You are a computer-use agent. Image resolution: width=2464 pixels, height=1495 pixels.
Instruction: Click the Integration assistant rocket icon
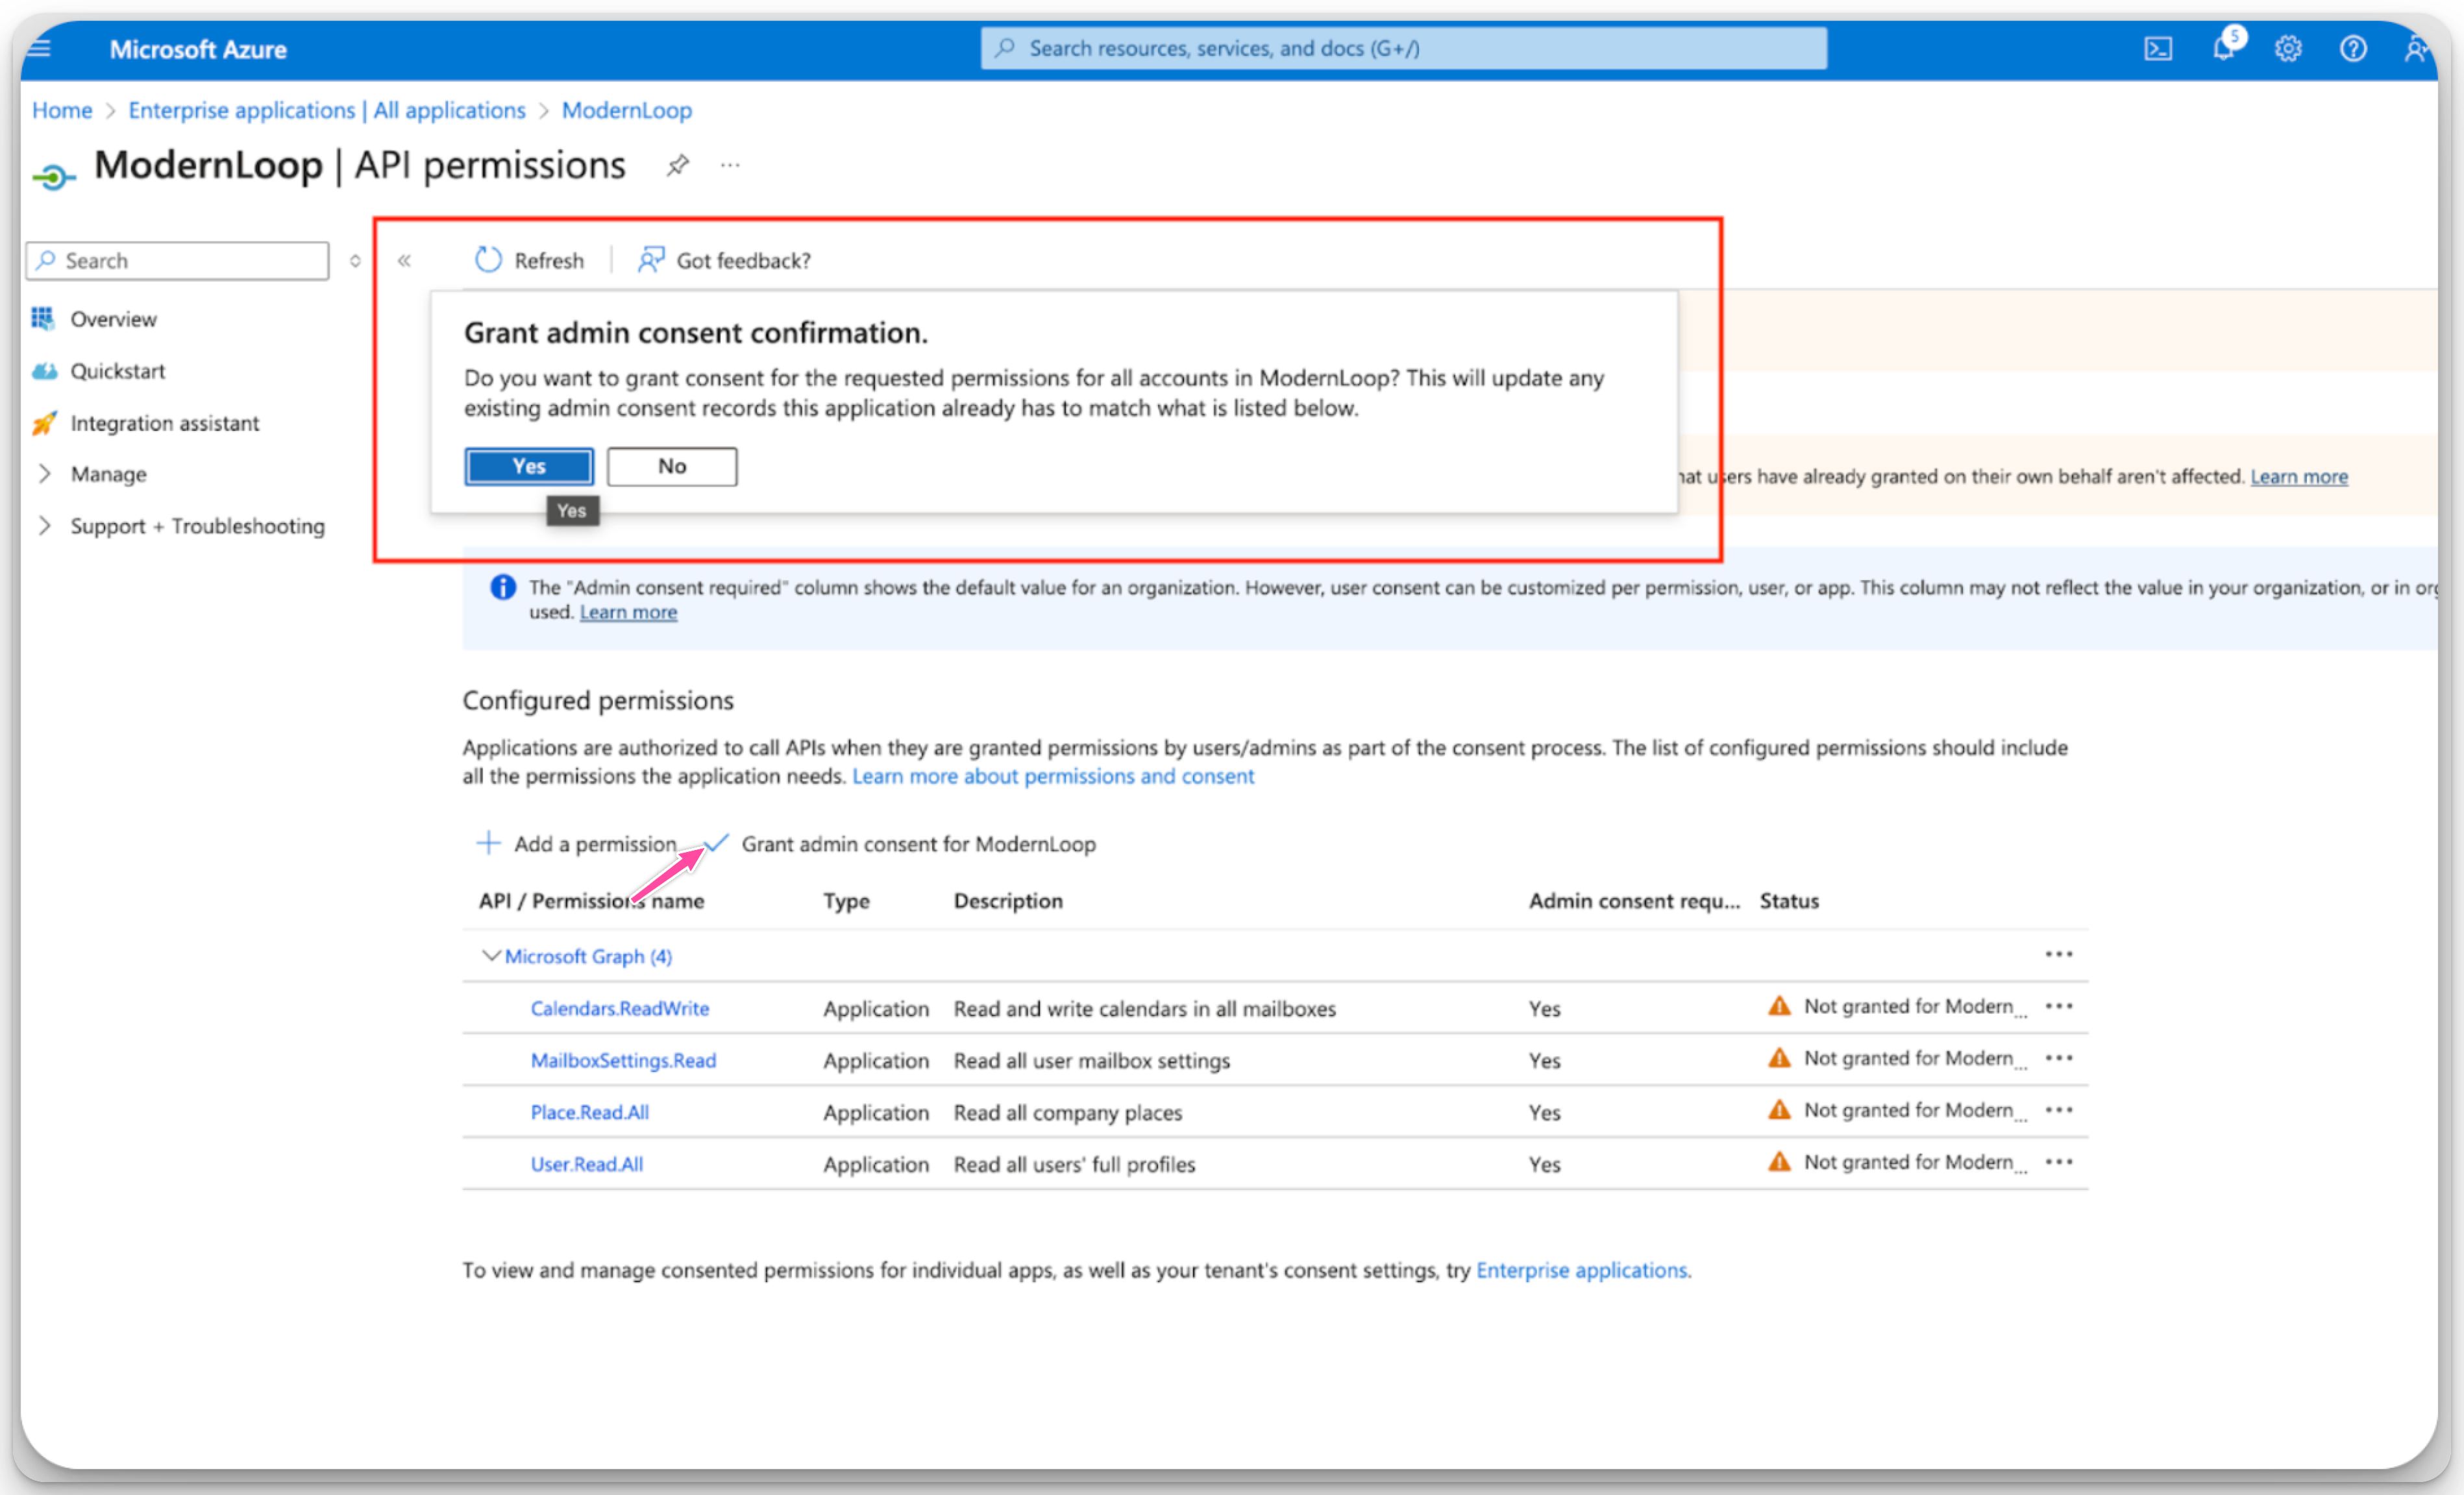click(x=44, y=422)
